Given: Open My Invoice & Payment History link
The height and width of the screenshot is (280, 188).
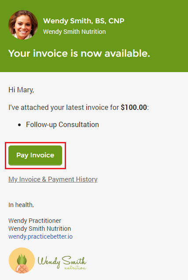Looking at the screenshot, I should (x=53, y=179).
